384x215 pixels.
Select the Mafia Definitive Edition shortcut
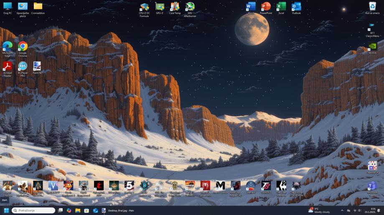click(190, 189)
